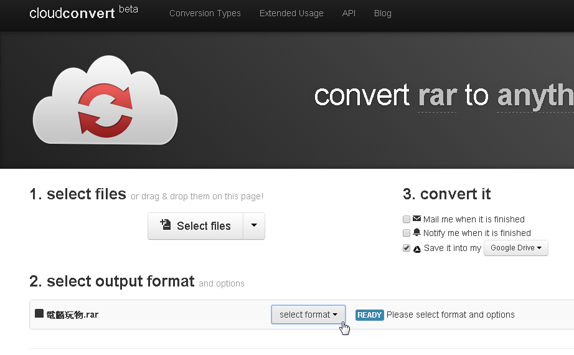This screenshot has width=574, height=355.
Task: Click '1. select files' heading
Action: 78,194
